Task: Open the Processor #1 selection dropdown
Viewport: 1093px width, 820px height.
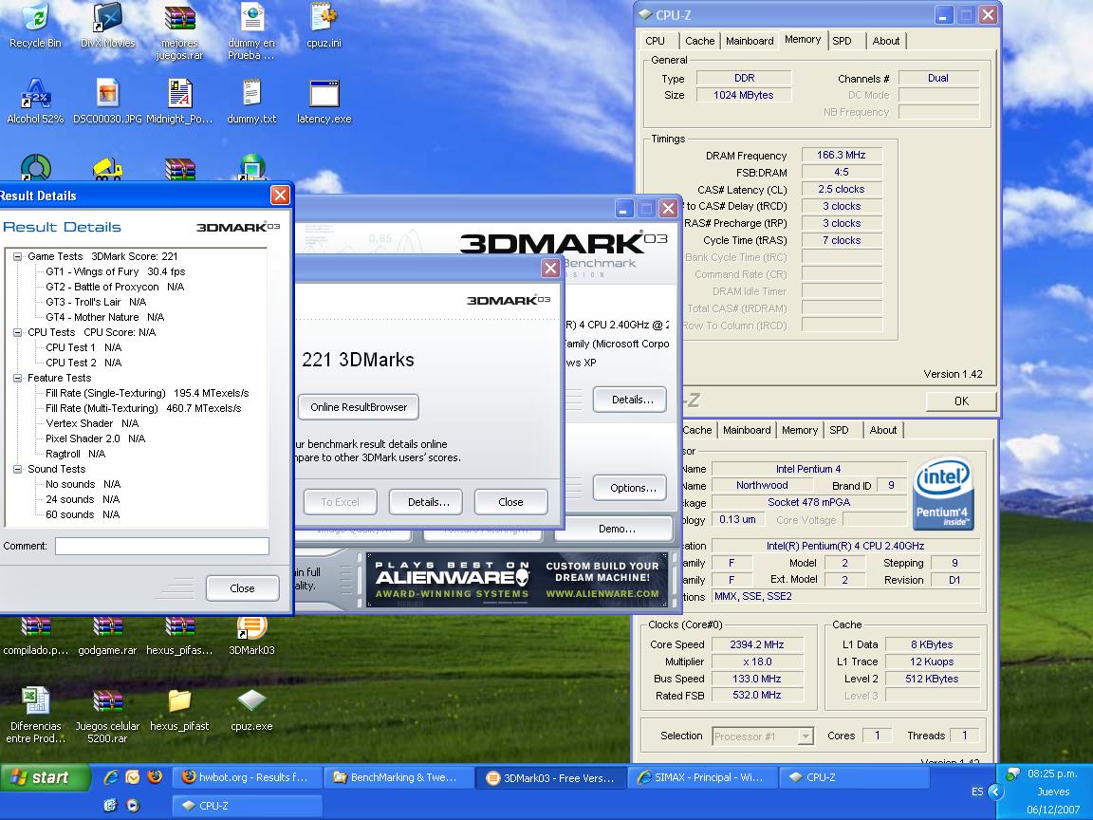Action: click(x=806, y=736)
